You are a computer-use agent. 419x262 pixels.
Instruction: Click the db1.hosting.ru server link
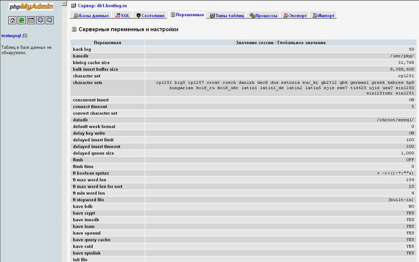112,6
